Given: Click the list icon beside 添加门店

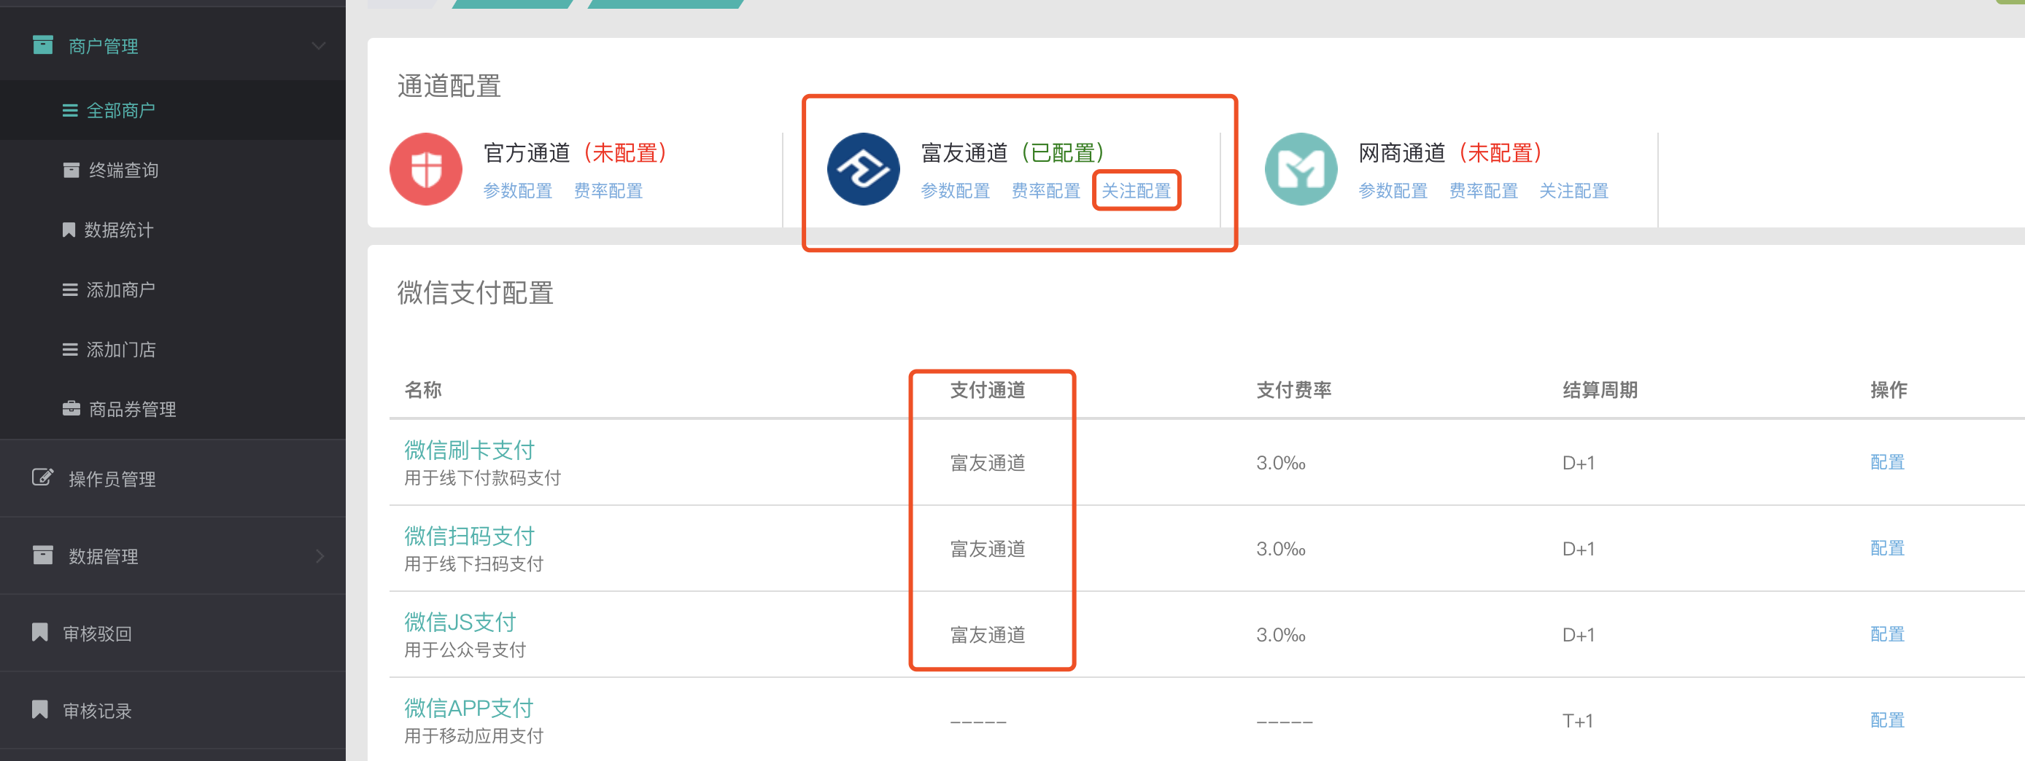Looking at the screenshot, I should [x=70, y=349].
